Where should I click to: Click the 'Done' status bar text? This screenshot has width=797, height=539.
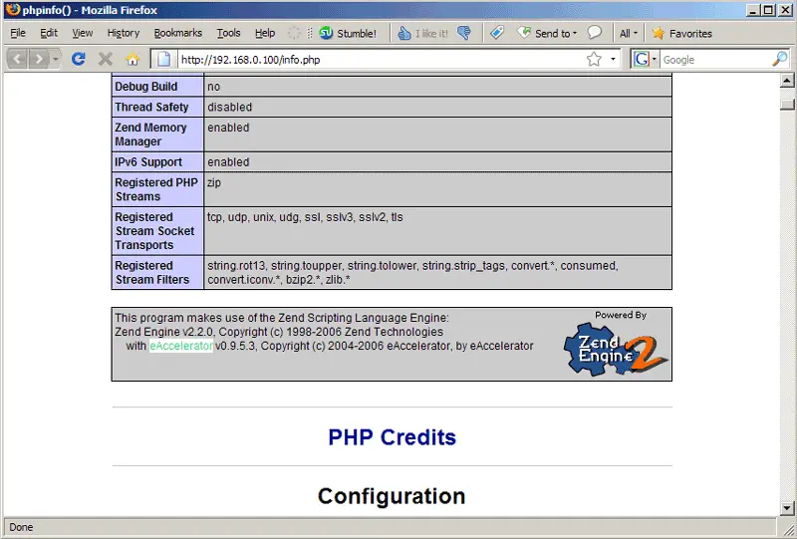click(21, 527)
